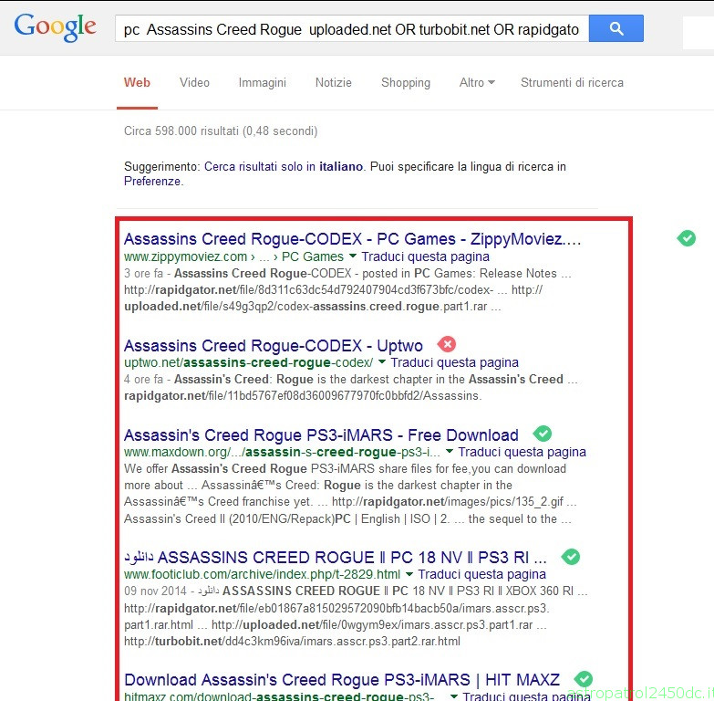The height and width of the screenshot is (701, 714).
Task: Click 'Circa 598.000 risultati' stats text
Action: tap(221, 131)
